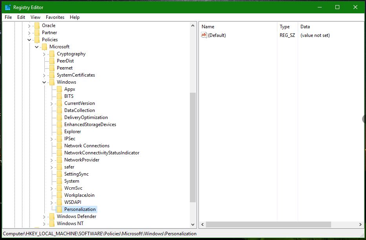The image size is (366, 240).
Task: Select the System key
Action: pos(72,181)
